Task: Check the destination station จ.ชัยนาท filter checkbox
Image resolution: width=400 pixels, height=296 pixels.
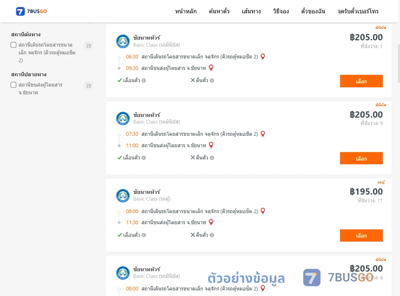Action: (x=14, y=85)
